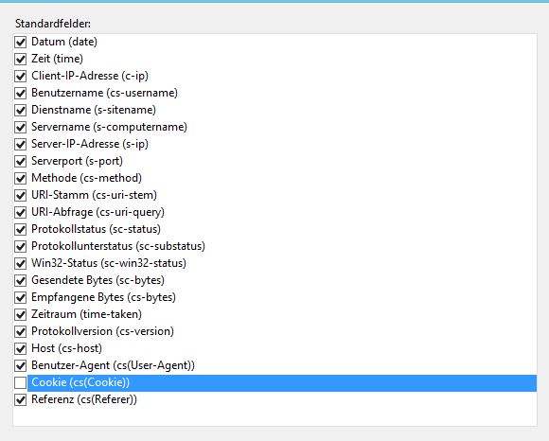The width and height of the screenshot is (549, 441).
Task: Toggle Dienstname (s-sitename) checkbox
Action: 20,110
